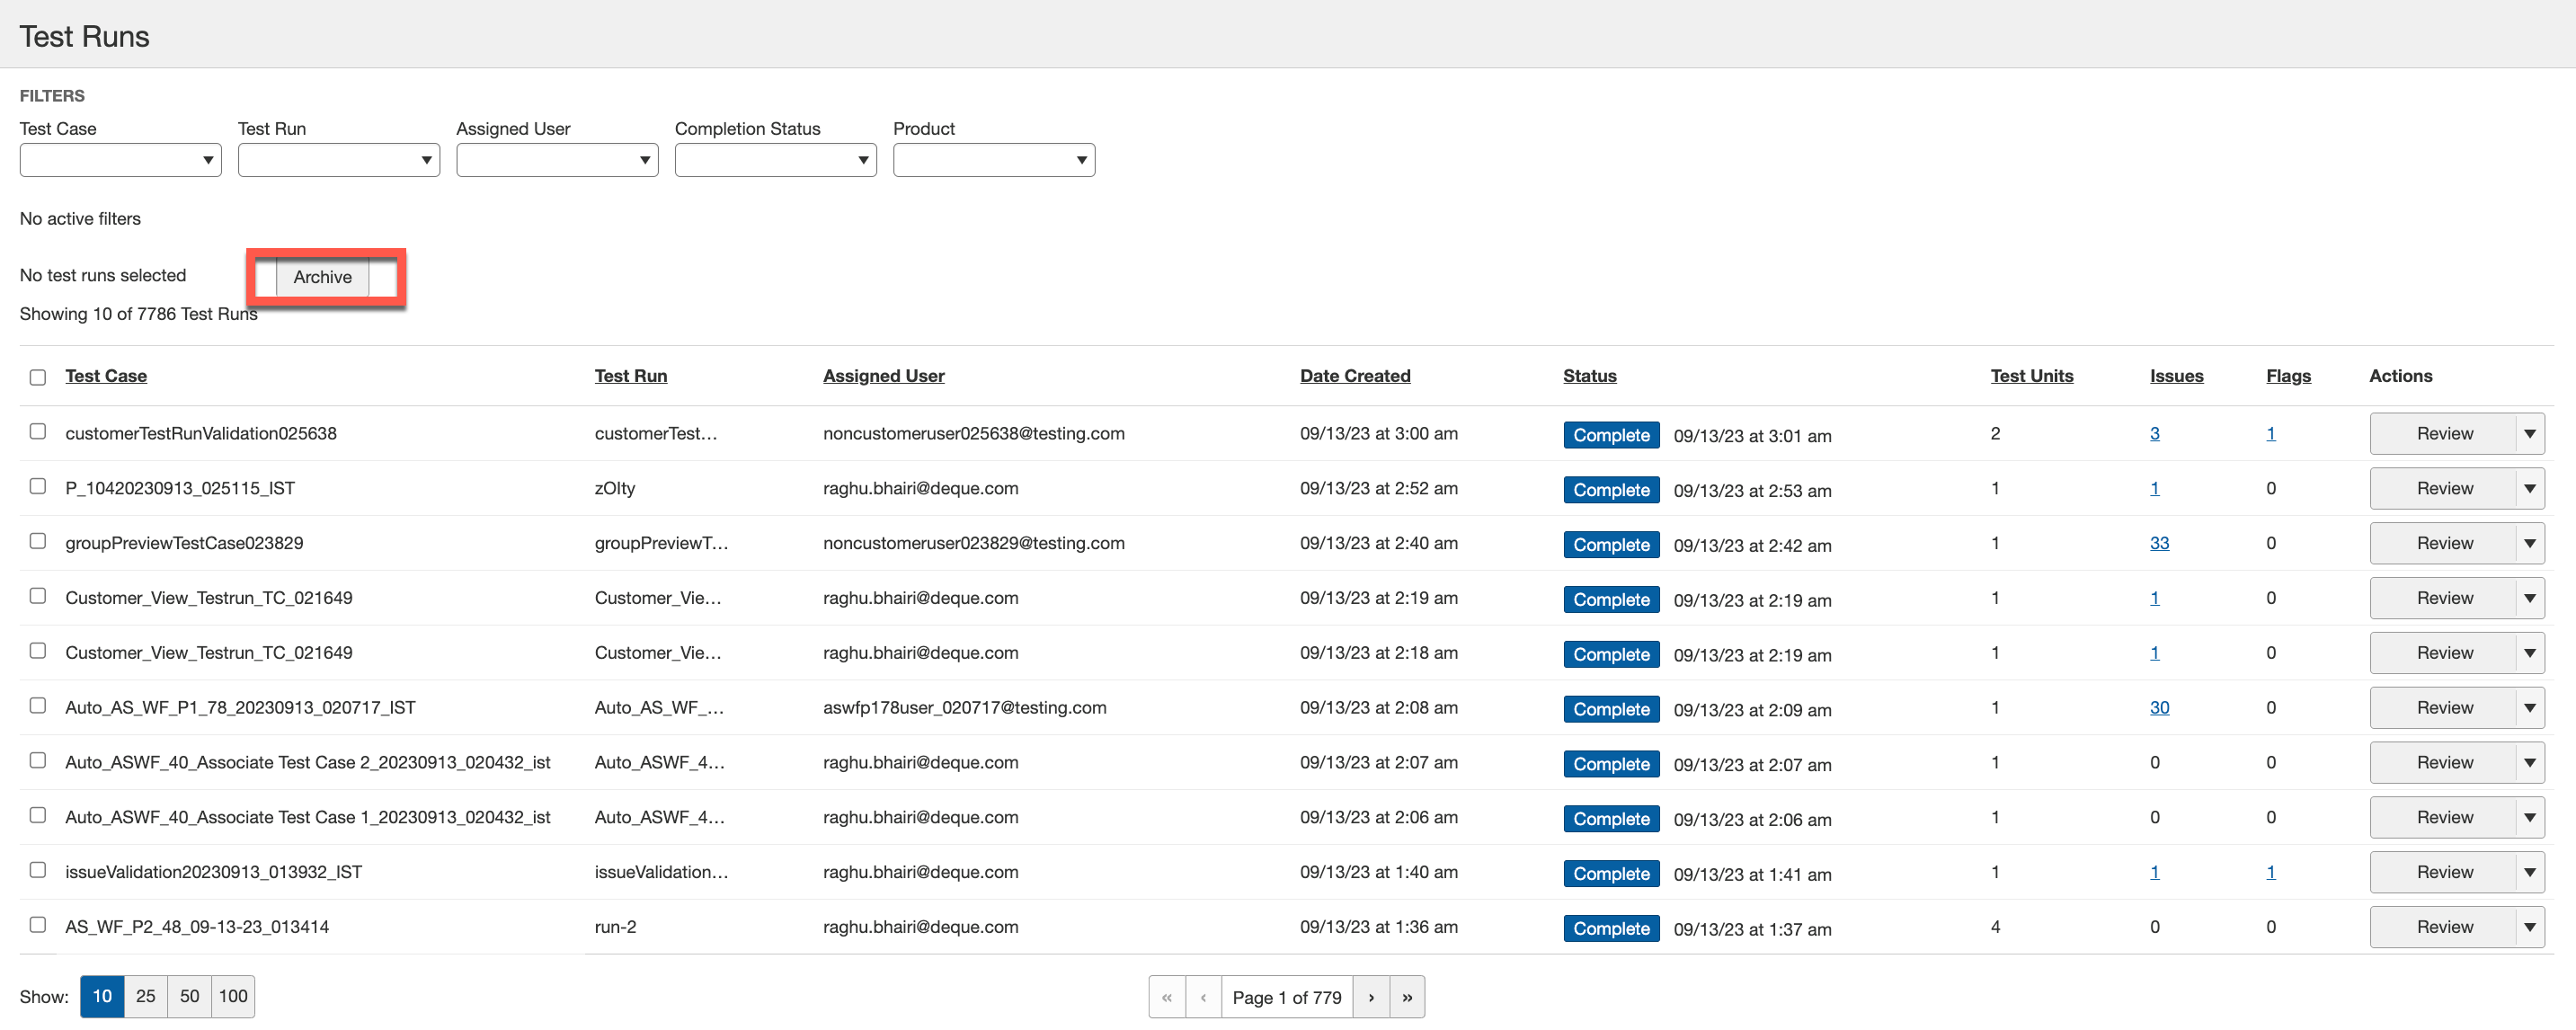Check the P_10420230913_025115_IST row checkbox

tap(38, 487)
